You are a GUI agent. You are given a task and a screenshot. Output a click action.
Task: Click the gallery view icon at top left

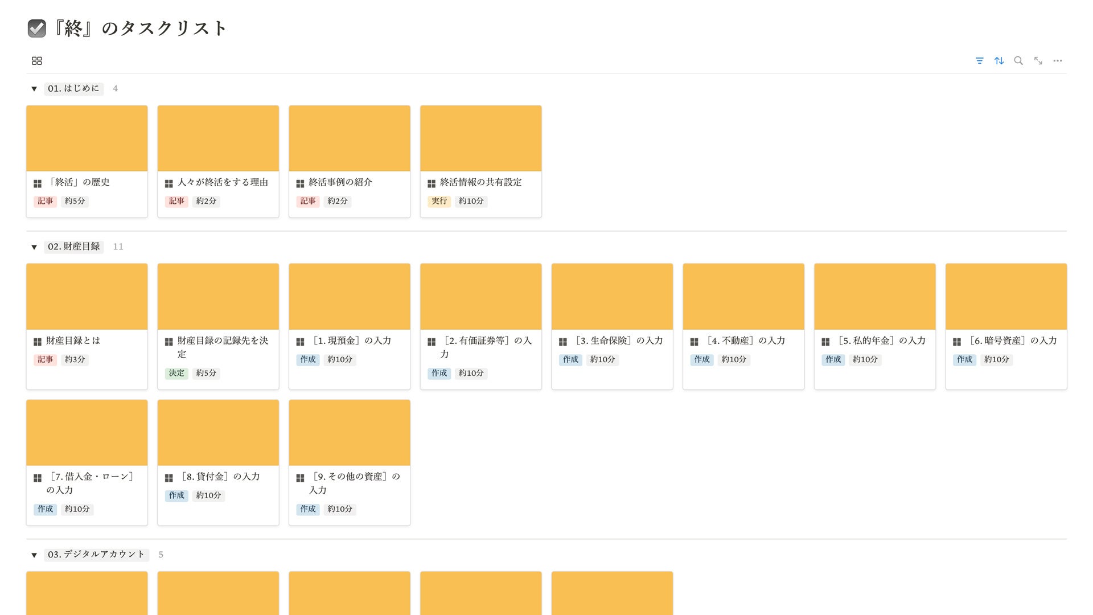pos(37,61)
